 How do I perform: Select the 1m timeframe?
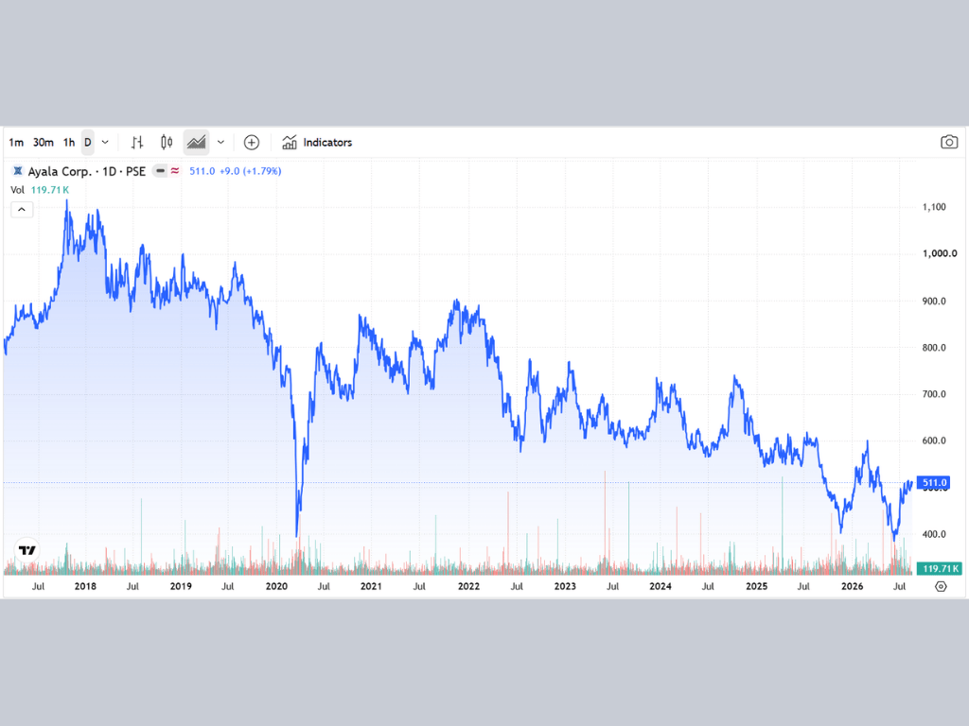tap(16, 143)
